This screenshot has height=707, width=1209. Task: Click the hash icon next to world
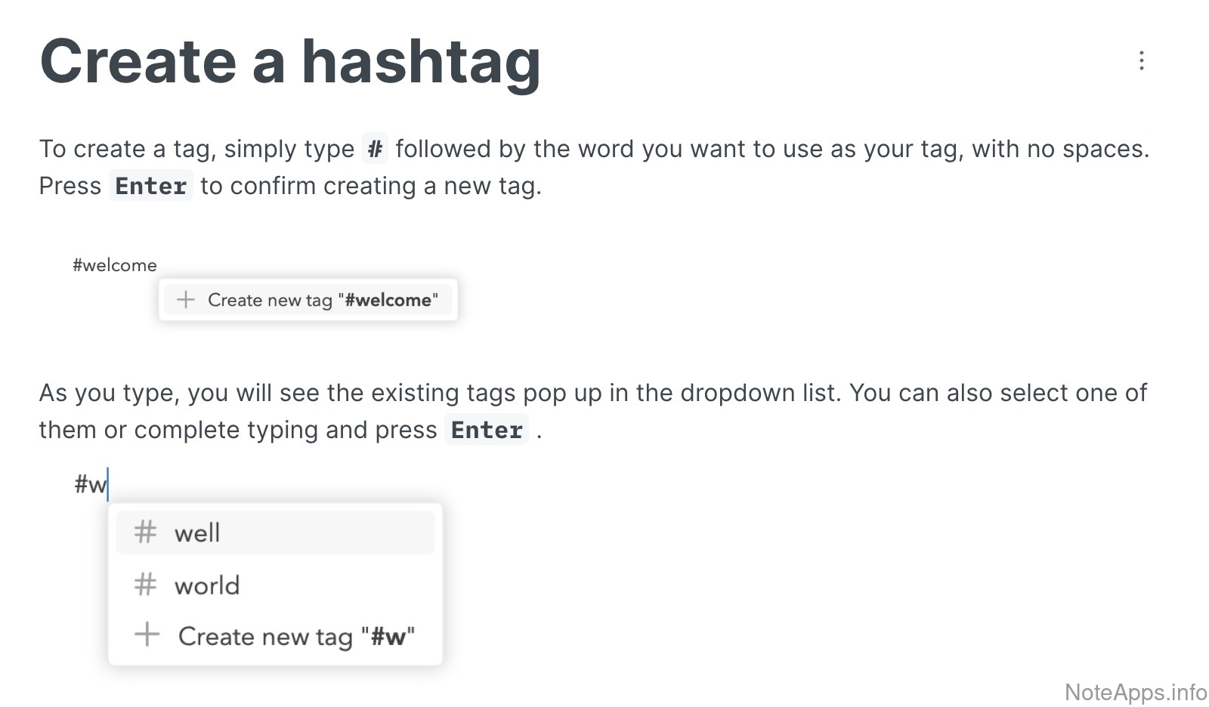[145, 585]
